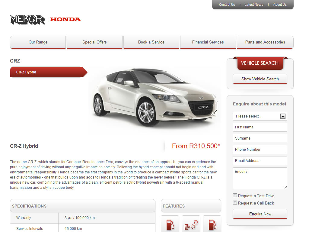Screen dimensions: 309x232
Task: Click the CR-Z car image
Action: point(155,97)
